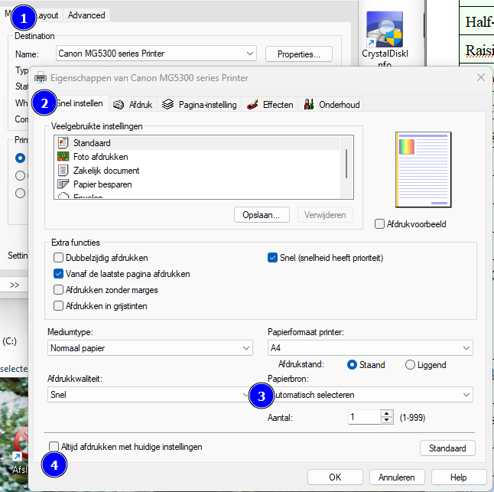Uncheck Snel (snelheid heeft prioriteit)

272,258
